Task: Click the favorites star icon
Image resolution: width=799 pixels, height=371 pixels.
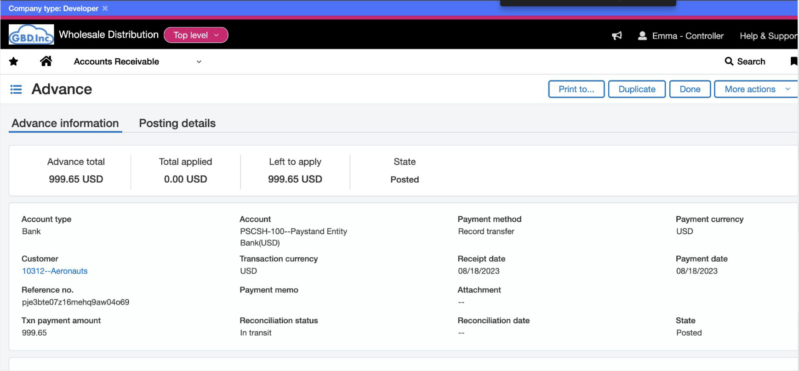Action: pyautogui.click(x=14, y=62)
